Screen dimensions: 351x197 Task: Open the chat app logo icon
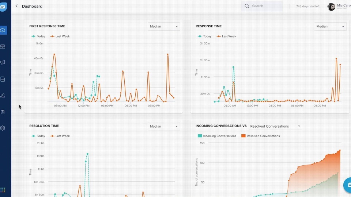(3, 7)
